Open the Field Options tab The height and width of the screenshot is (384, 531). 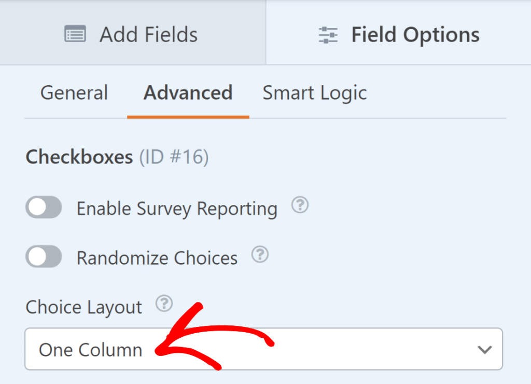(x=415, y=33)
